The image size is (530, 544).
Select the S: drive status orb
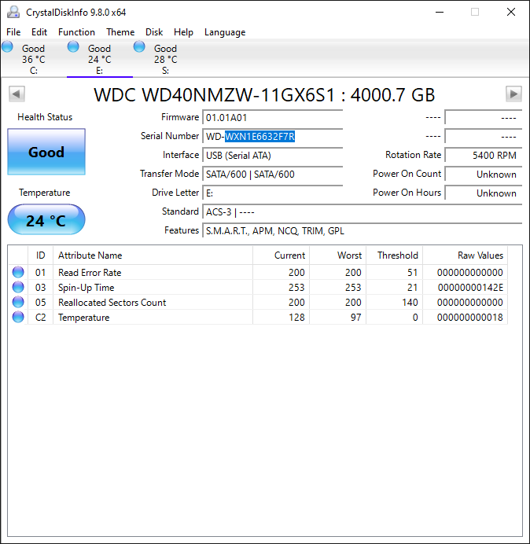coord(139,46)
